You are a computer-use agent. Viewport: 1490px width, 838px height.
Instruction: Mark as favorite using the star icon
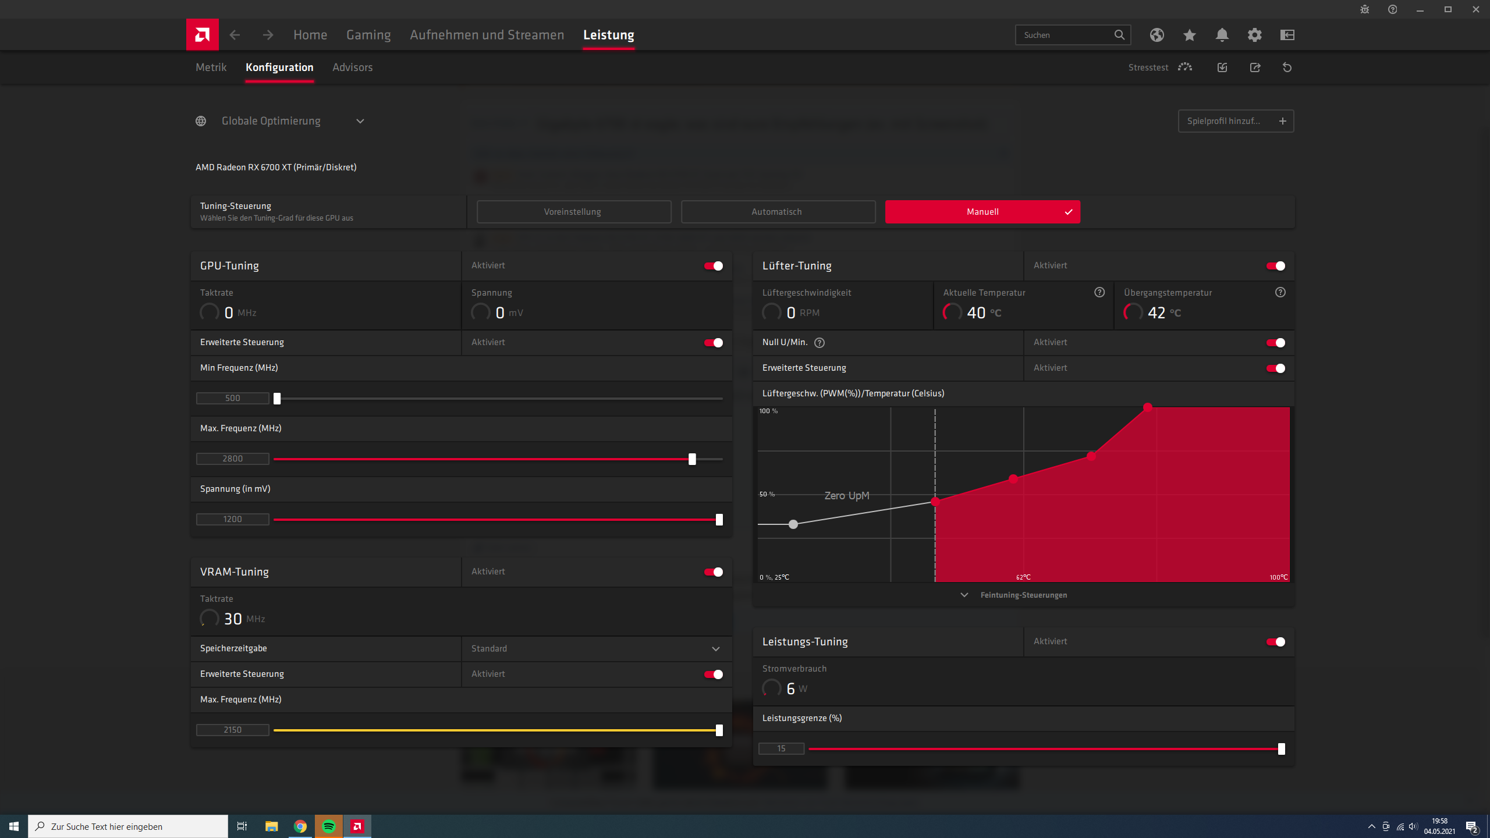click(1189, 35)
